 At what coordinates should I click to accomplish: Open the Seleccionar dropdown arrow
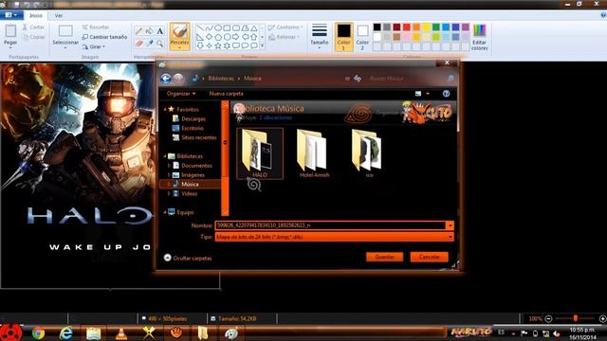pyautogui.click(x=65, y=47)
